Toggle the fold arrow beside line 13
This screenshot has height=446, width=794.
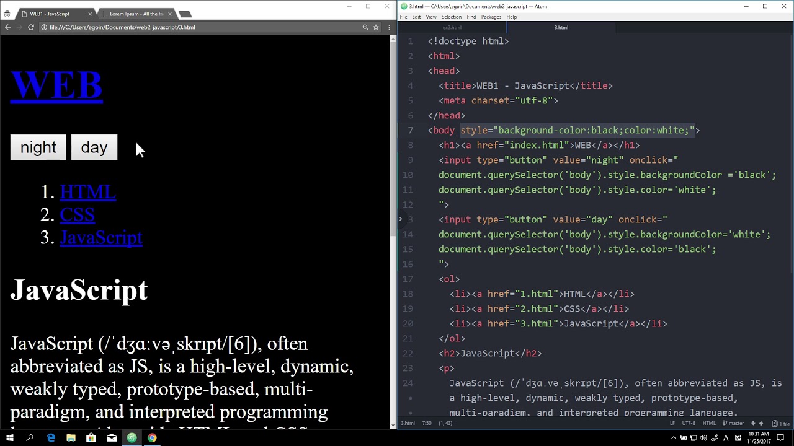[x=401, y=219]
